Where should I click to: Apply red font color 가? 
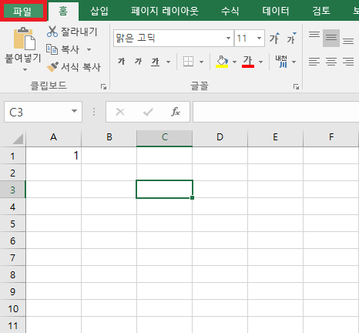tap(248, 62)
